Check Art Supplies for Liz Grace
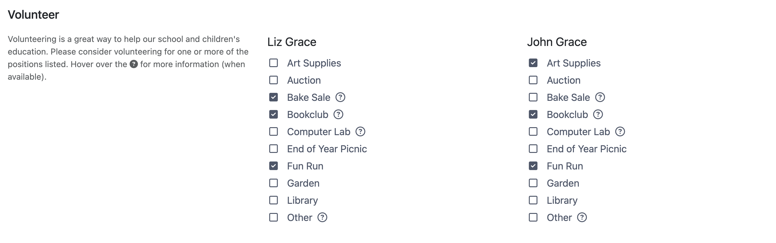The height and width of the screenshot is (243, 776). pos(274,63)
